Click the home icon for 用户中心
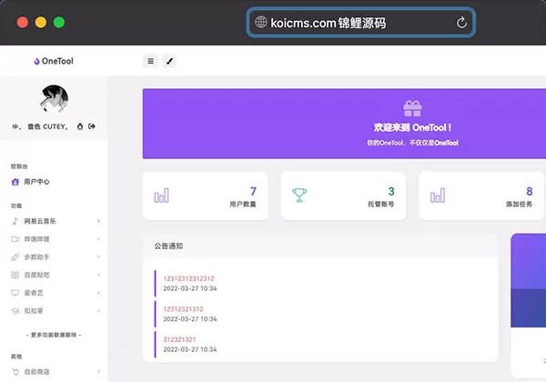546x382 pixels. (15, 182)
